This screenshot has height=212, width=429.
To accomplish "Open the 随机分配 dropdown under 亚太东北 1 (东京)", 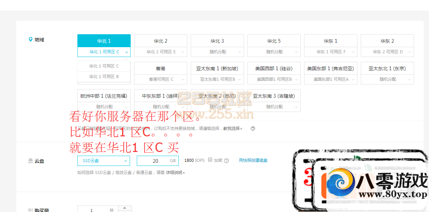I will point(387,79).
